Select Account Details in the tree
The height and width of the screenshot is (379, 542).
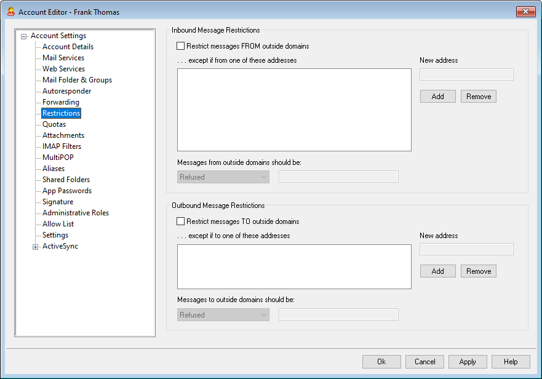(x=68, y=47)
